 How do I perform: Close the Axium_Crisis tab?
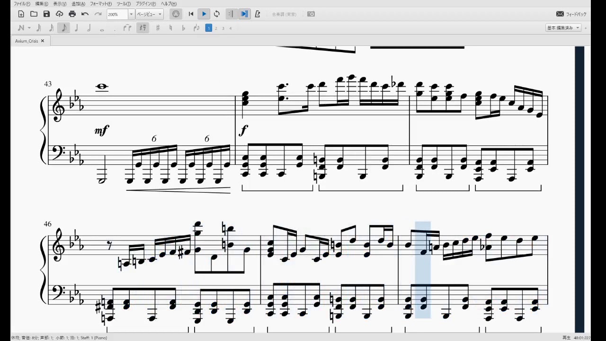point(42,41)
